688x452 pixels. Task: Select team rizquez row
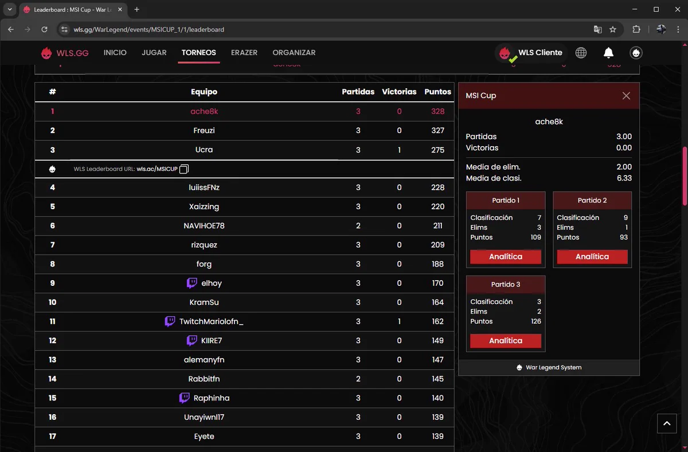tap(245, 245)
